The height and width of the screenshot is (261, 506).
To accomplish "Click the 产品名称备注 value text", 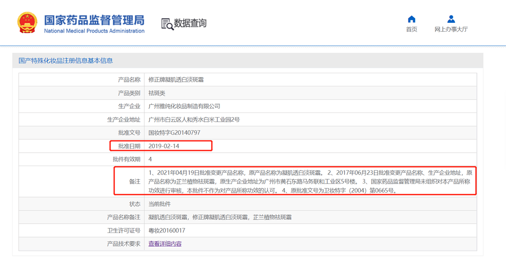I will pos(220,217).
